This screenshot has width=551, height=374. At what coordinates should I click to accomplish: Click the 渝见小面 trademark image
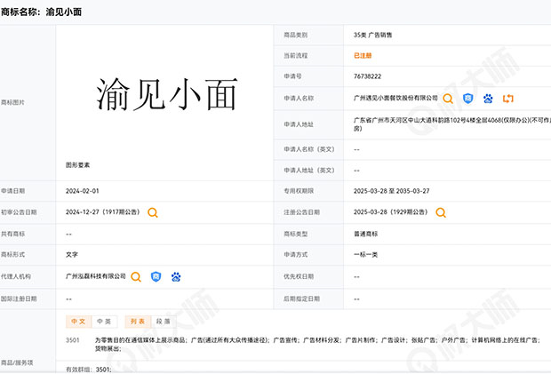click(167, 94)
